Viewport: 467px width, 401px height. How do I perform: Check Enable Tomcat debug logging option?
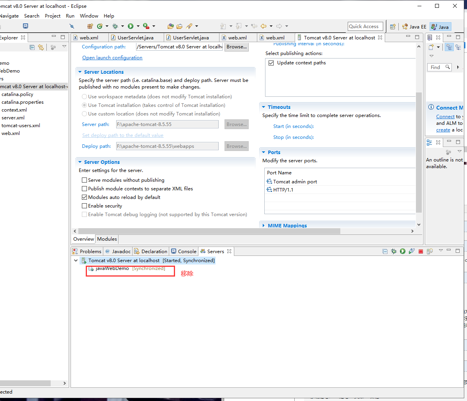point(84,215)
